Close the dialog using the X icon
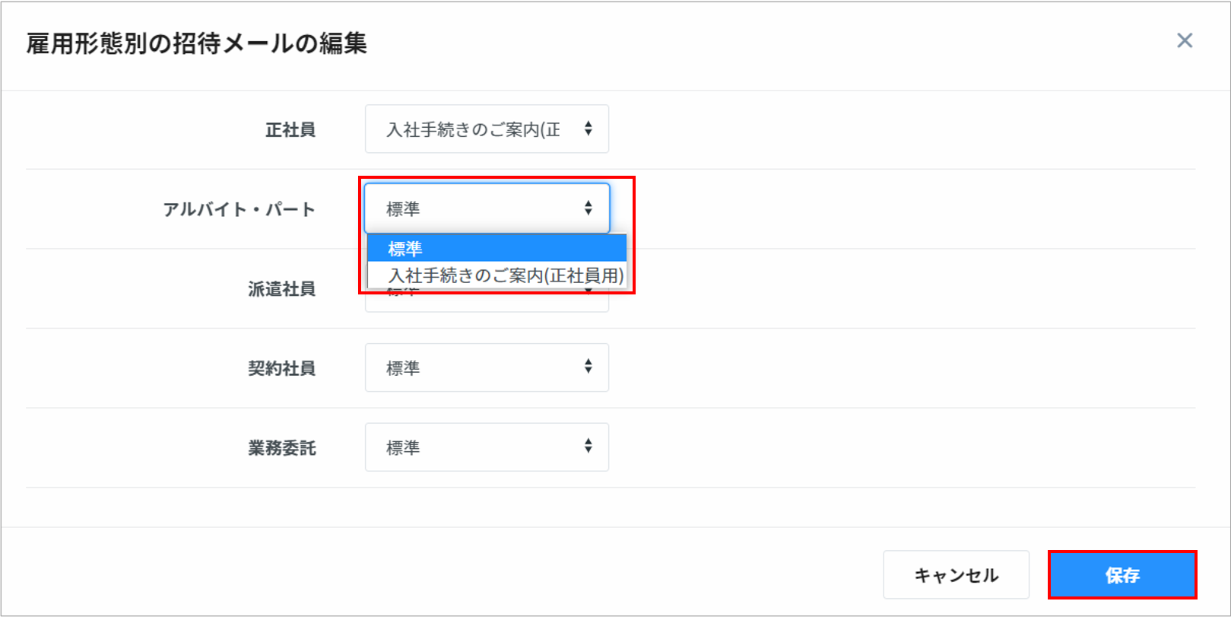Viewport: 1231px width, 617px height. pos(1184,41)
